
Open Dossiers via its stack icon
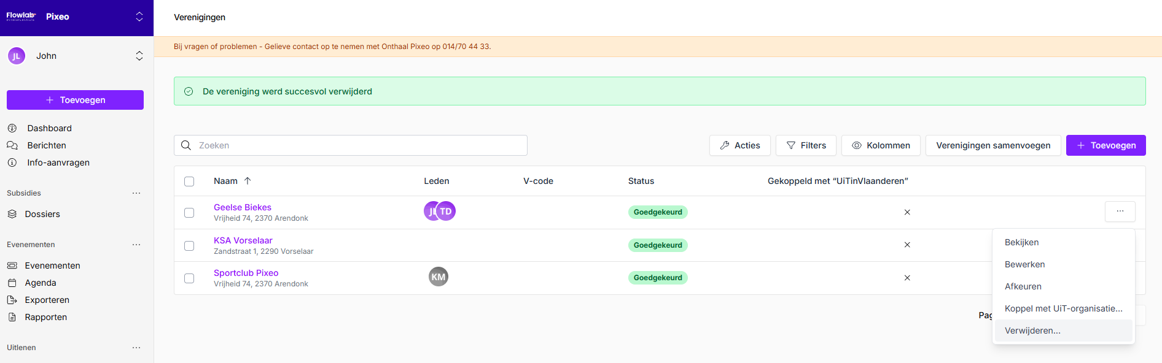click(12, 214)
